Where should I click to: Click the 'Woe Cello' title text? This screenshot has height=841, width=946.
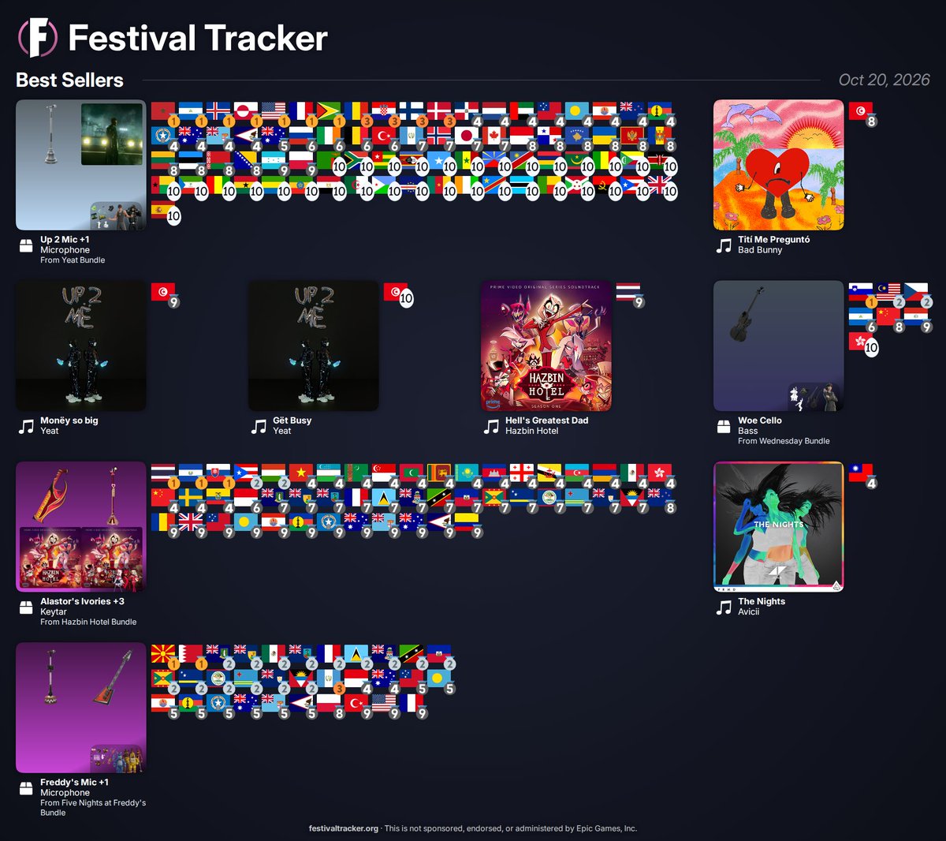click(x=760, y=420)
